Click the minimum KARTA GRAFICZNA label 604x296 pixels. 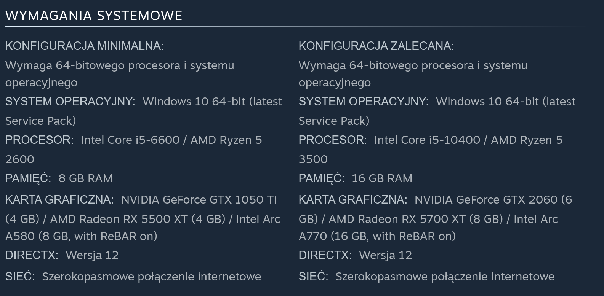click(x=59, y=200)
